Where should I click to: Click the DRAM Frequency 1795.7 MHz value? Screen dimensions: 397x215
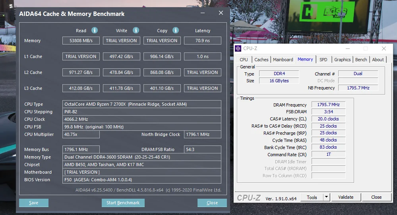328,105
